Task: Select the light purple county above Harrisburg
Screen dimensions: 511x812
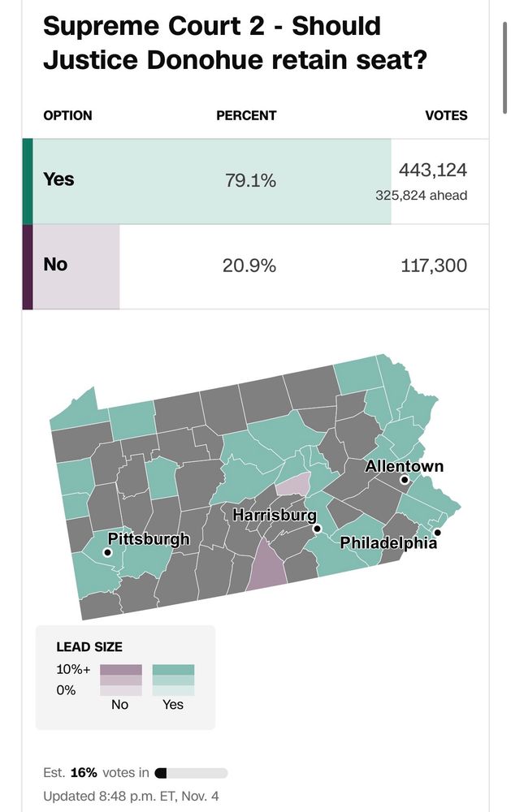Action: pos(294,484)
